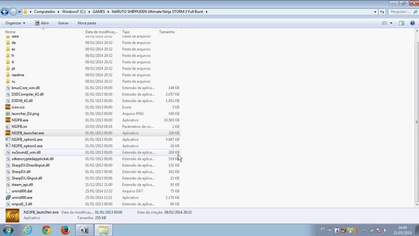Select file name nuSound2_win.dll

pyautogui.click(x=26, y=152)
